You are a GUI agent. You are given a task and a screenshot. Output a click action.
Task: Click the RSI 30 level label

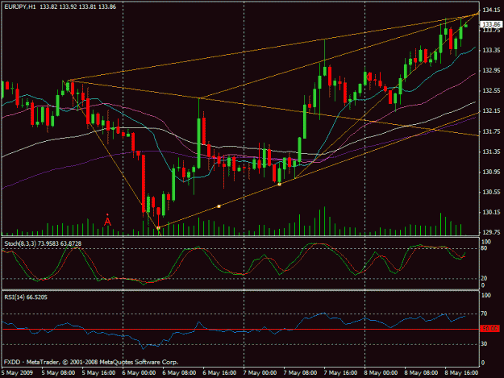pyautogui.click(x=484, y=344)
